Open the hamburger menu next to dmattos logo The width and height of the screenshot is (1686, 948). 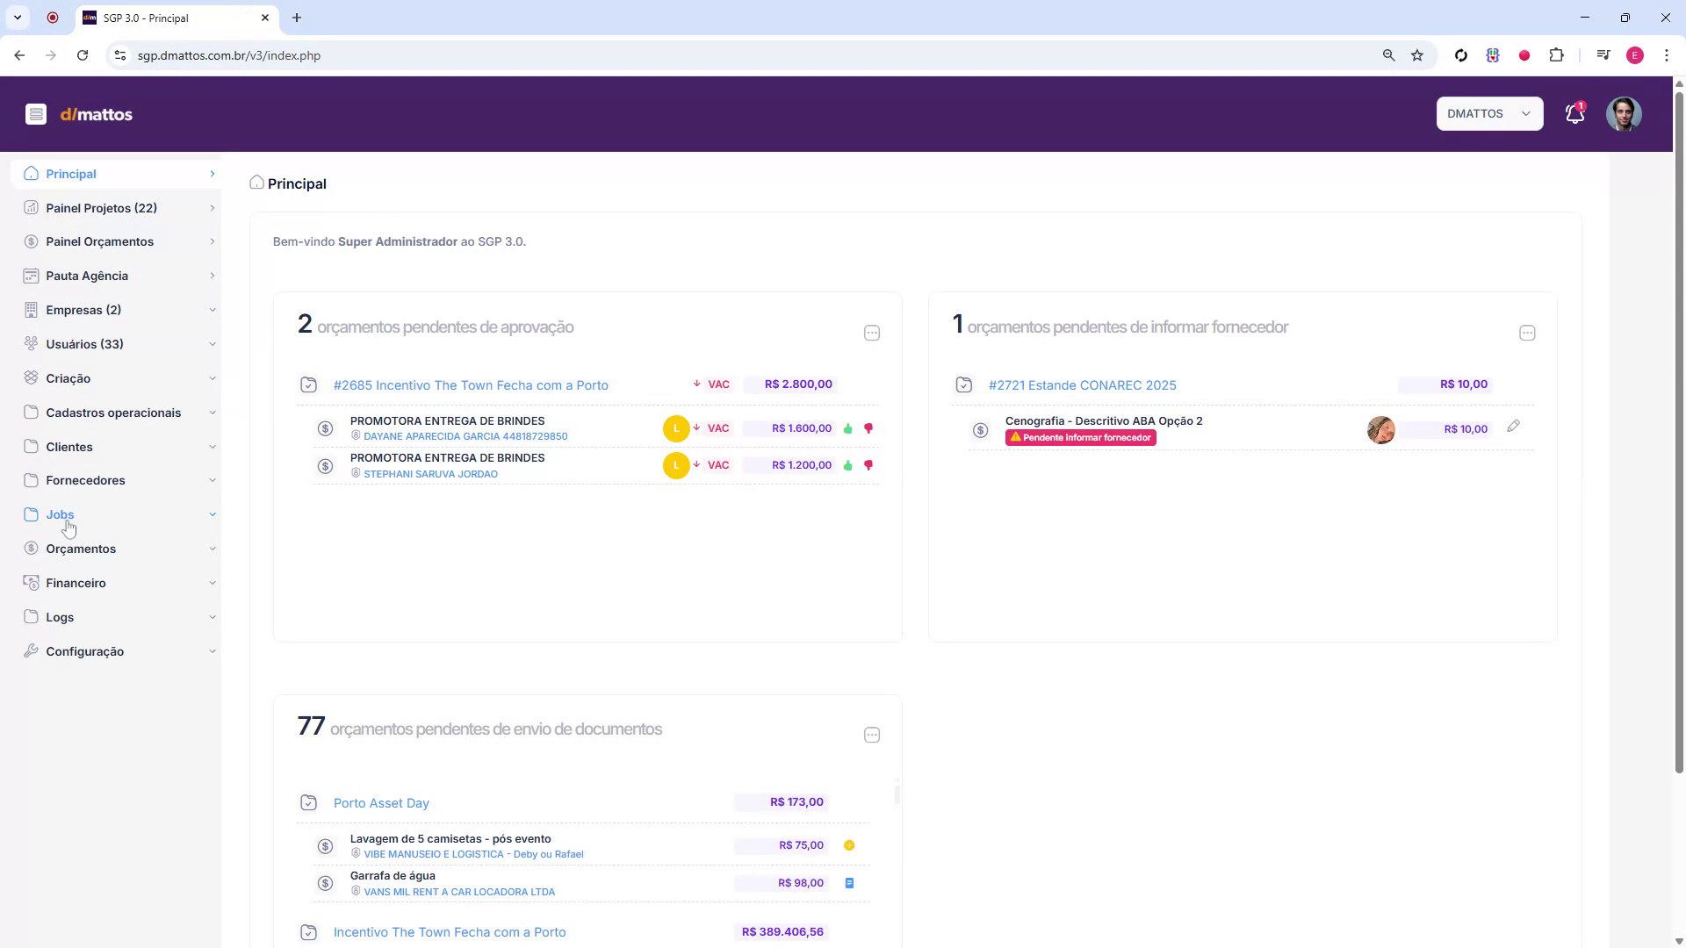pyautogui.click(x=36, y=114)
